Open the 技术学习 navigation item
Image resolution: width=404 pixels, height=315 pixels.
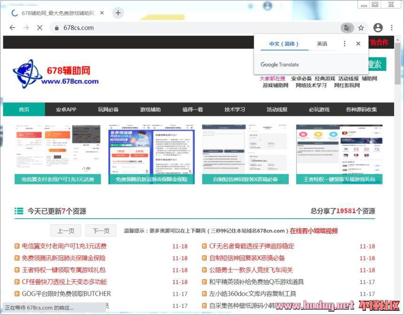point(235,109)
